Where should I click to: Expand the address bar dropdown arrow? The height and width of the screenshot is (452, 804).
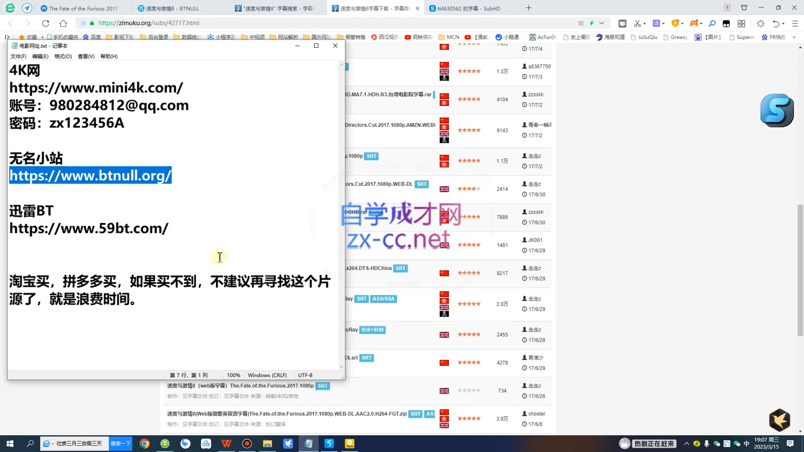[x=602, y=23]
